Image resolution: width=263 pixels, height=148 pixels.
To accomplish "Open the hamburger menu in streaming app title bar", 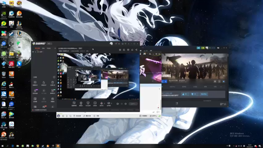I will (x=129, y=44).
